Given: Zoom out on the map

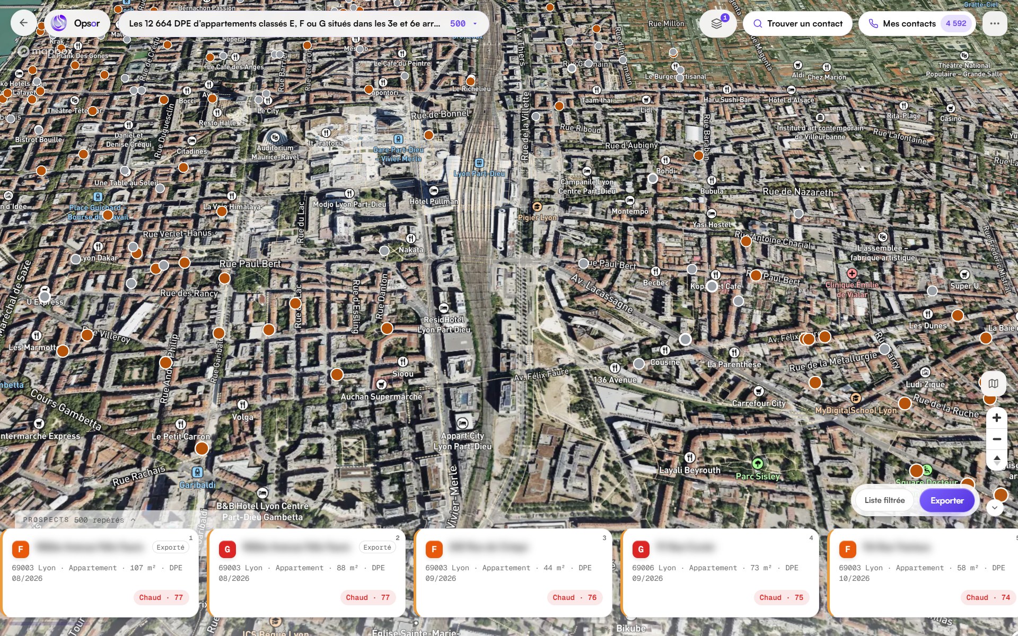Looking at the screenshot, I should (997, 439).
